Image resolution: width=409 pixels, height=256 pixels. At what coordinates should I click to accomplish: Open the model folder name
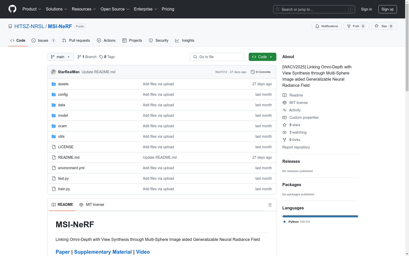63,115
